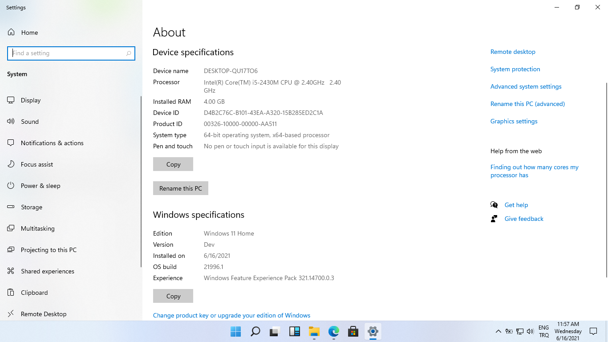Click the About page's vertical scrollbar

click(x=607, y=180)
